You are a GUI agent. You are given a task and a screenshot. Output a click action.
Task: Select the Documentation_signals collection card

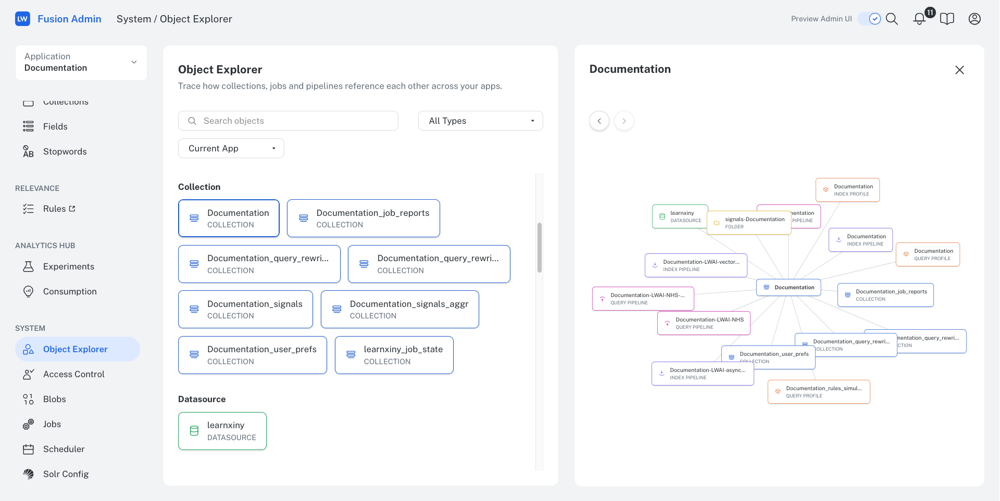[245, 310]
